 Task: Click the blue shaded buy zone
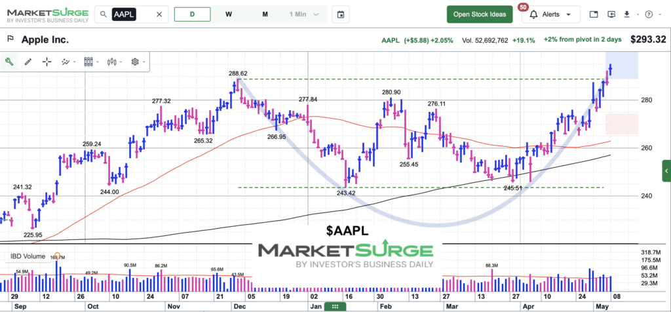tap(622, 65)
